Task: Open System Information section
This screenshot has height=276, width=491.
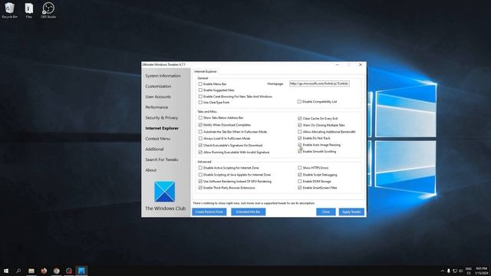Action: 163,76
